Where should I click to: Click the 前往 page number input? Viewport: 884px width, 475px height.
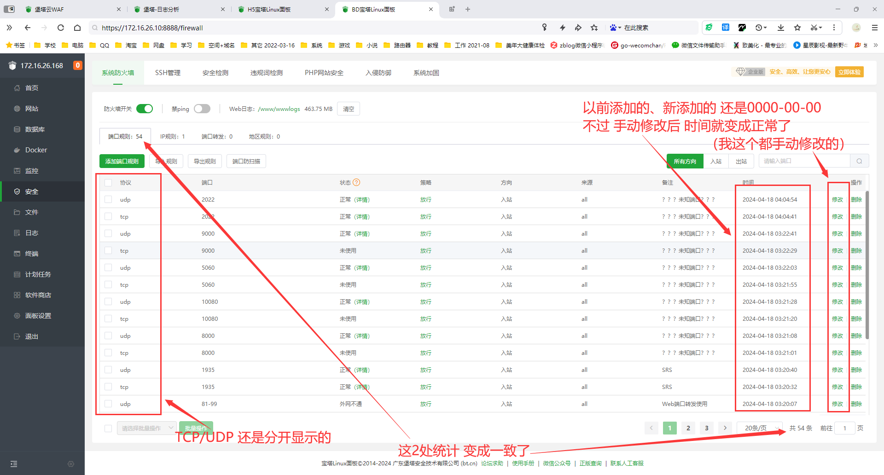coord(845,428)
